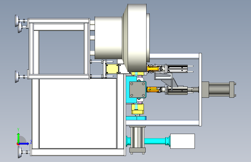251x162 pixels.
Task: Click the upper orange coupling
Action: [x=153, y=68]
